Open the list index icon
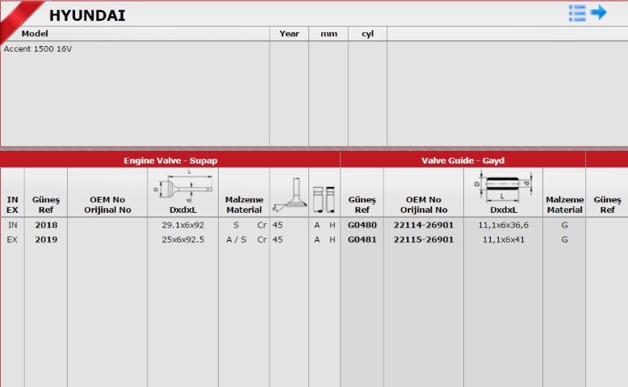Screen dimensions: 628x387 tap(577, 13)
